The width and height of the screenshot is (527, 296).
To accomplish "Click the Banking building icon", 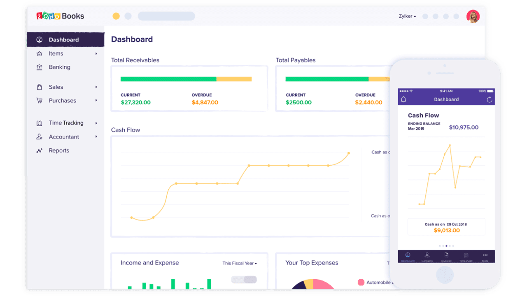I will click(40, 67).
